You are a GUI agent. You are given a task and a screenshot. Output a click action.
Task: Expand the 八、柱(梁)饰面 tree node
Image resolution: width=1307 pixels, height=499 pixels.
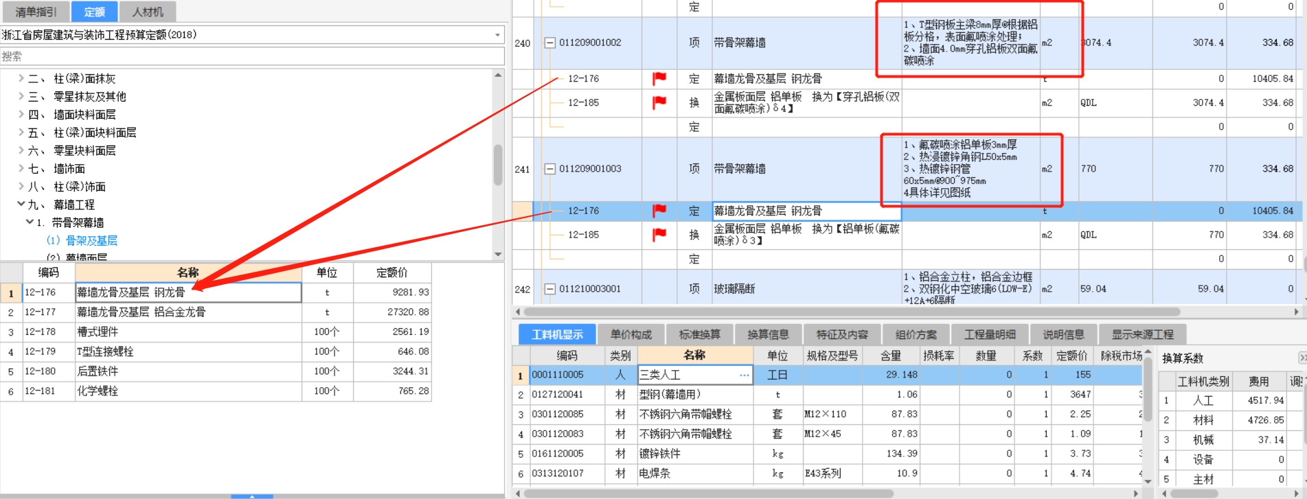21,186
